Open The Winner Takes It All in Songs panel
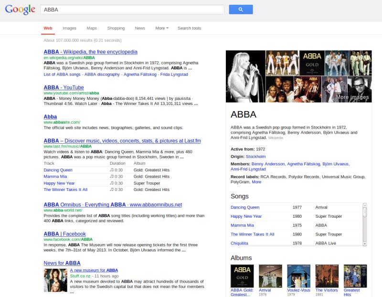Screen dimensions: 382x297 click(x=253, y=234)
